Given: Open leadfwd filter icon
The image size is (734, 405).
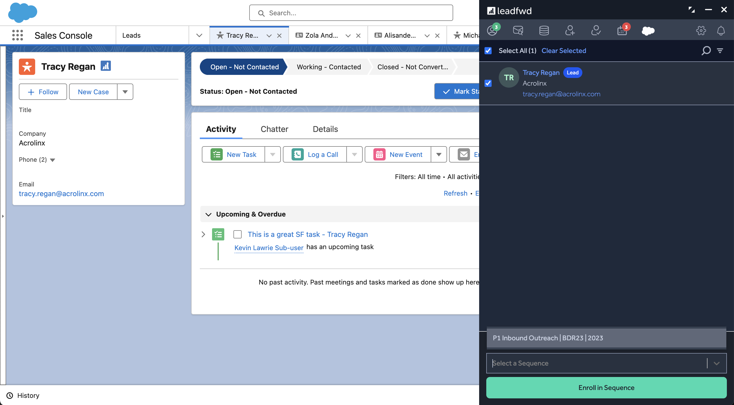Looking at the screenshot, I should [720, 51].
